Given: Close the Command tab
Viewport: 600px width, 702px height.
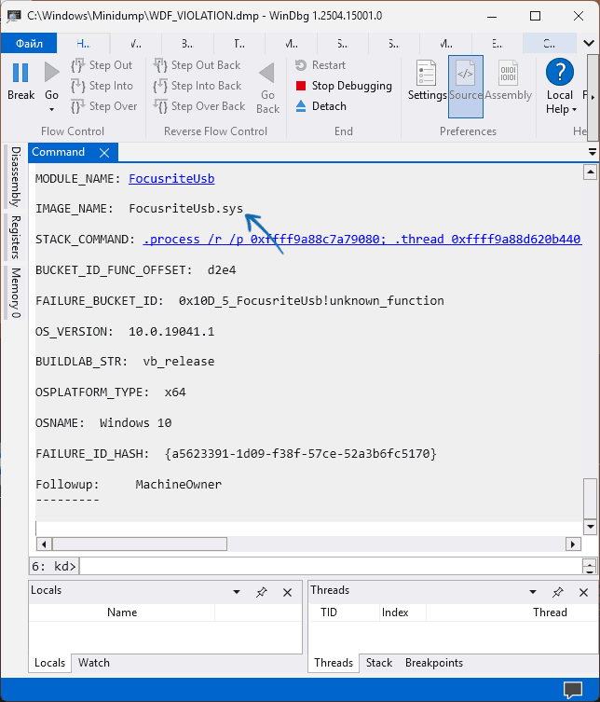Looking at the screenshot, I should pyautogui.click(x=104, y=153).
